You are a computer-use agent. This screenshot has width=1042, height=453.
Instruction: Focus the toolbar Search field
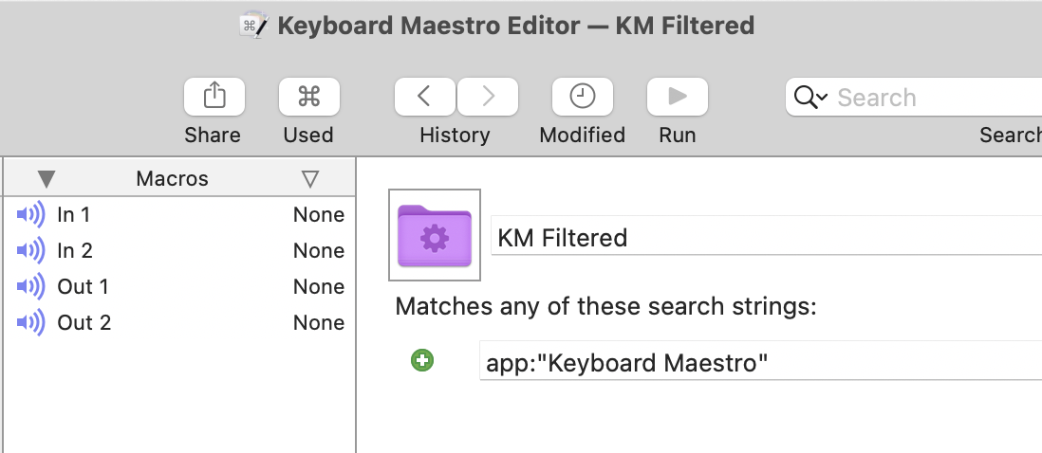pos(914,97)
